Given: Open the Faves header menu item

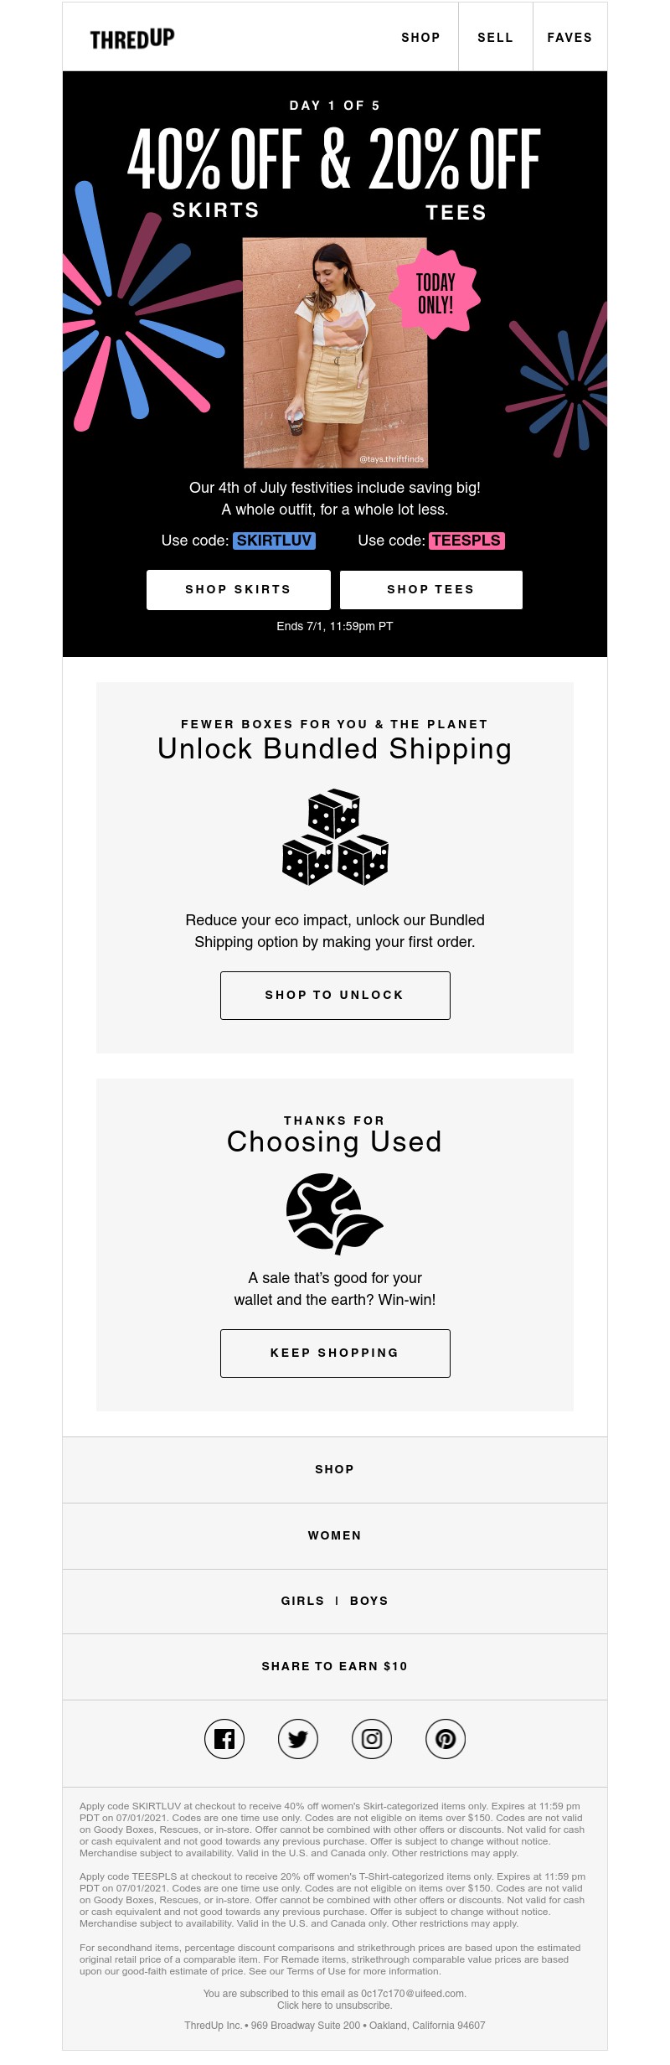Looking at the screenshot, I should pos(569,38).
